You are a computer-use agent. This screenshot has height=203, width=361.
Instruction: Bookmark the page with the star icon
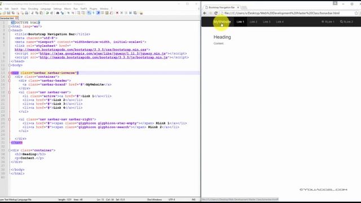pyautogui.click(x=356, y=14)
